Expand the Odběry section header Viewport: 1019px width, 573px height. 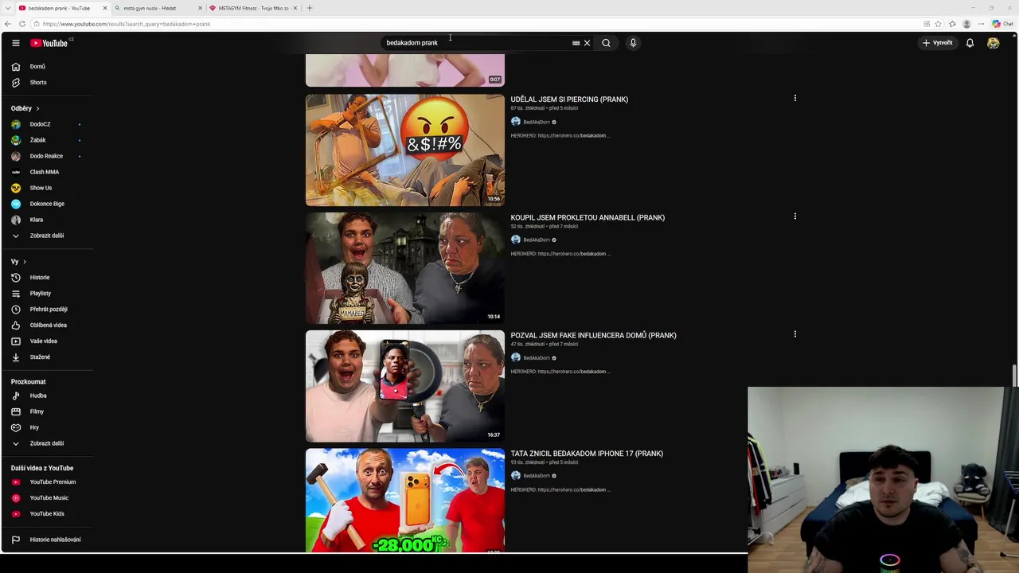[25, 108]
